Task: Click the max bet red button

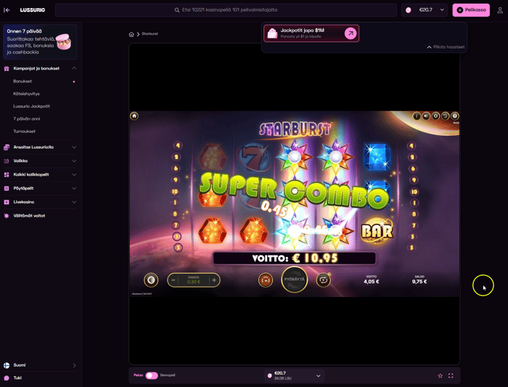Action: [x=266, y=280]
